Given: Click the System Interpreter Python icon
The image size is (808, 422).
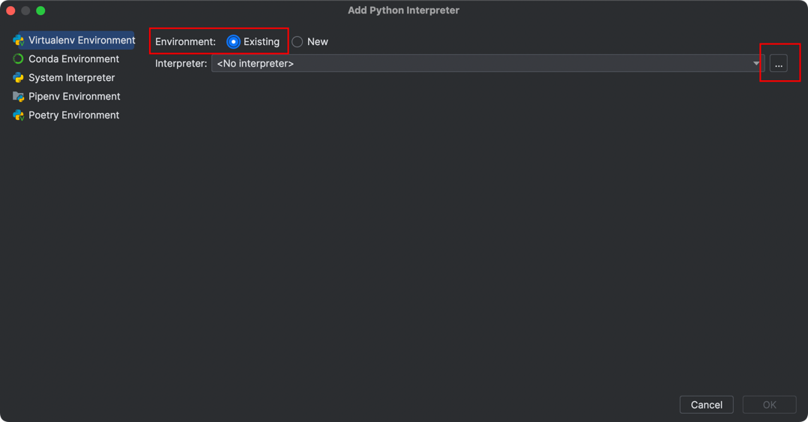Looking at the screenshot, I should point(18,78).
